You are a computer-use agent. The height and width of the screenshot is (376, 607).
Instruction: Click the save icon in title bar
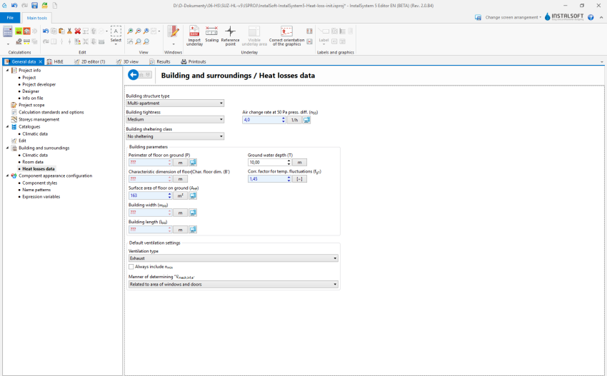click(x=34, y=6)
